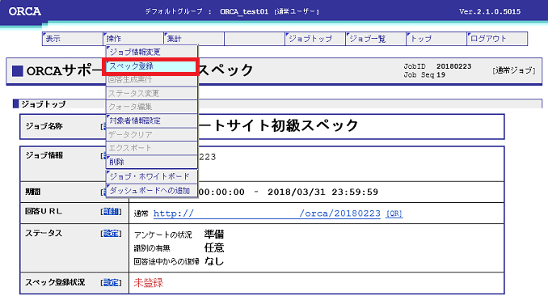
Task: Choose 対象者情報設定 menu entry
Action: point(152,121)
